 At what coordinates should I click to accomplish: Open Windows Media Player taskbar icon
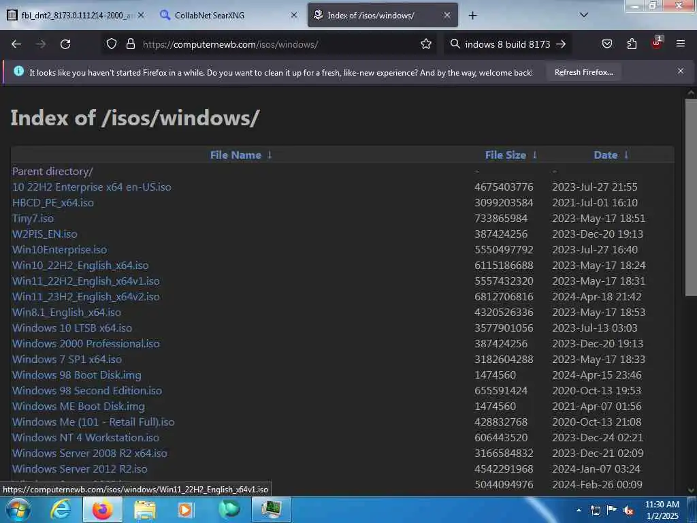185,509
